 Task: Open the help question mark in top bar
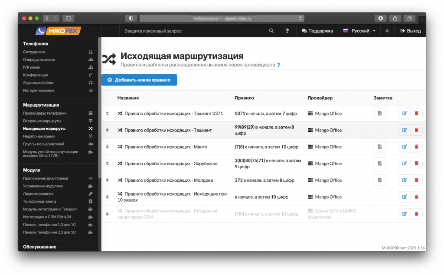coord(287,31)
